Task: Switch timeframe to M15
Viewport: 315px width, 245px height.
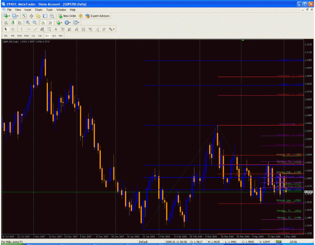Action: (20, 36)
